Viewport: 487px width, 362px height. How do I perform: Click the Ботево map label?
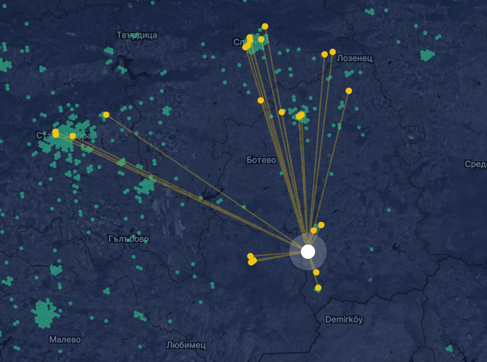[261, 160]
